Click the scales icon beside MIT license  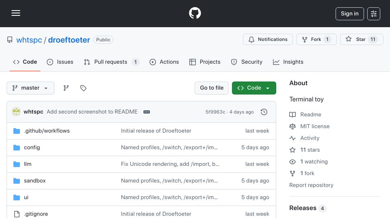tap(292, 127)
